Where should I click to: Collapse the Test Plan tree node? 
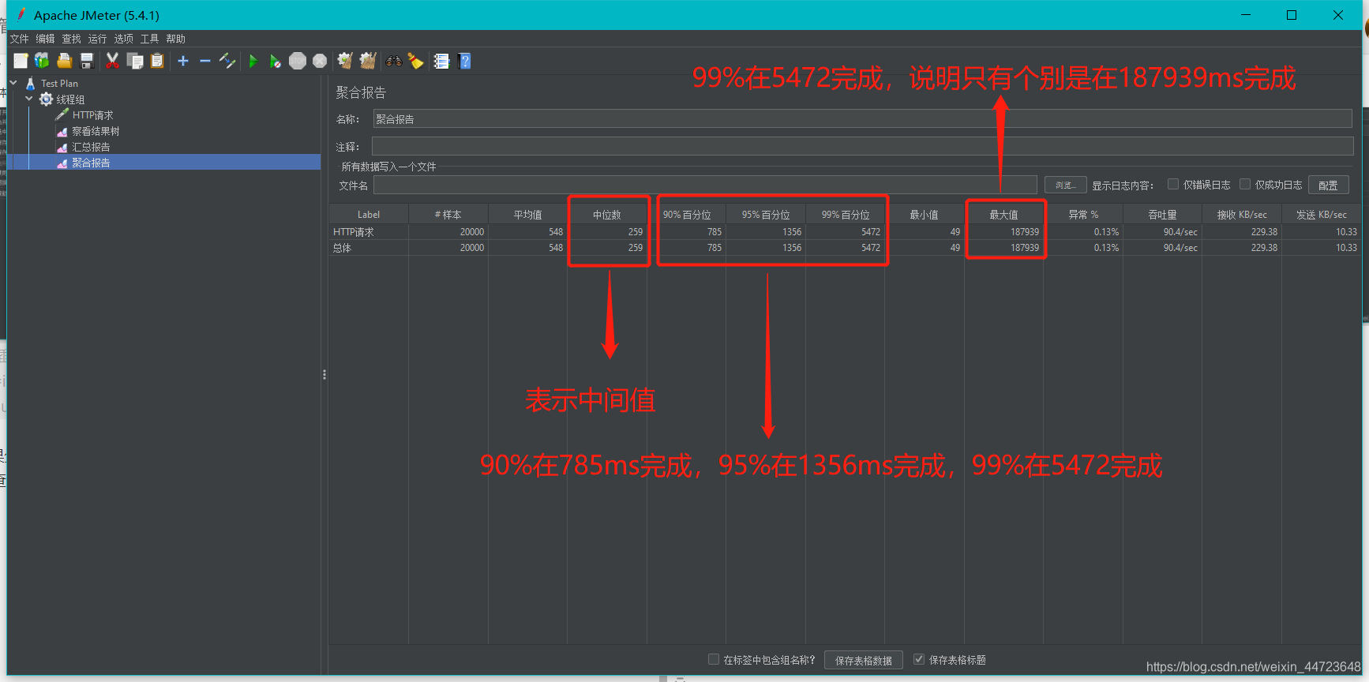13,83
